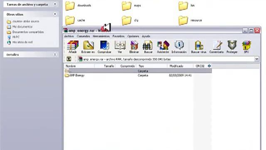
Task: Open the Favoritos menu
Action: click(x=118, y=36)
